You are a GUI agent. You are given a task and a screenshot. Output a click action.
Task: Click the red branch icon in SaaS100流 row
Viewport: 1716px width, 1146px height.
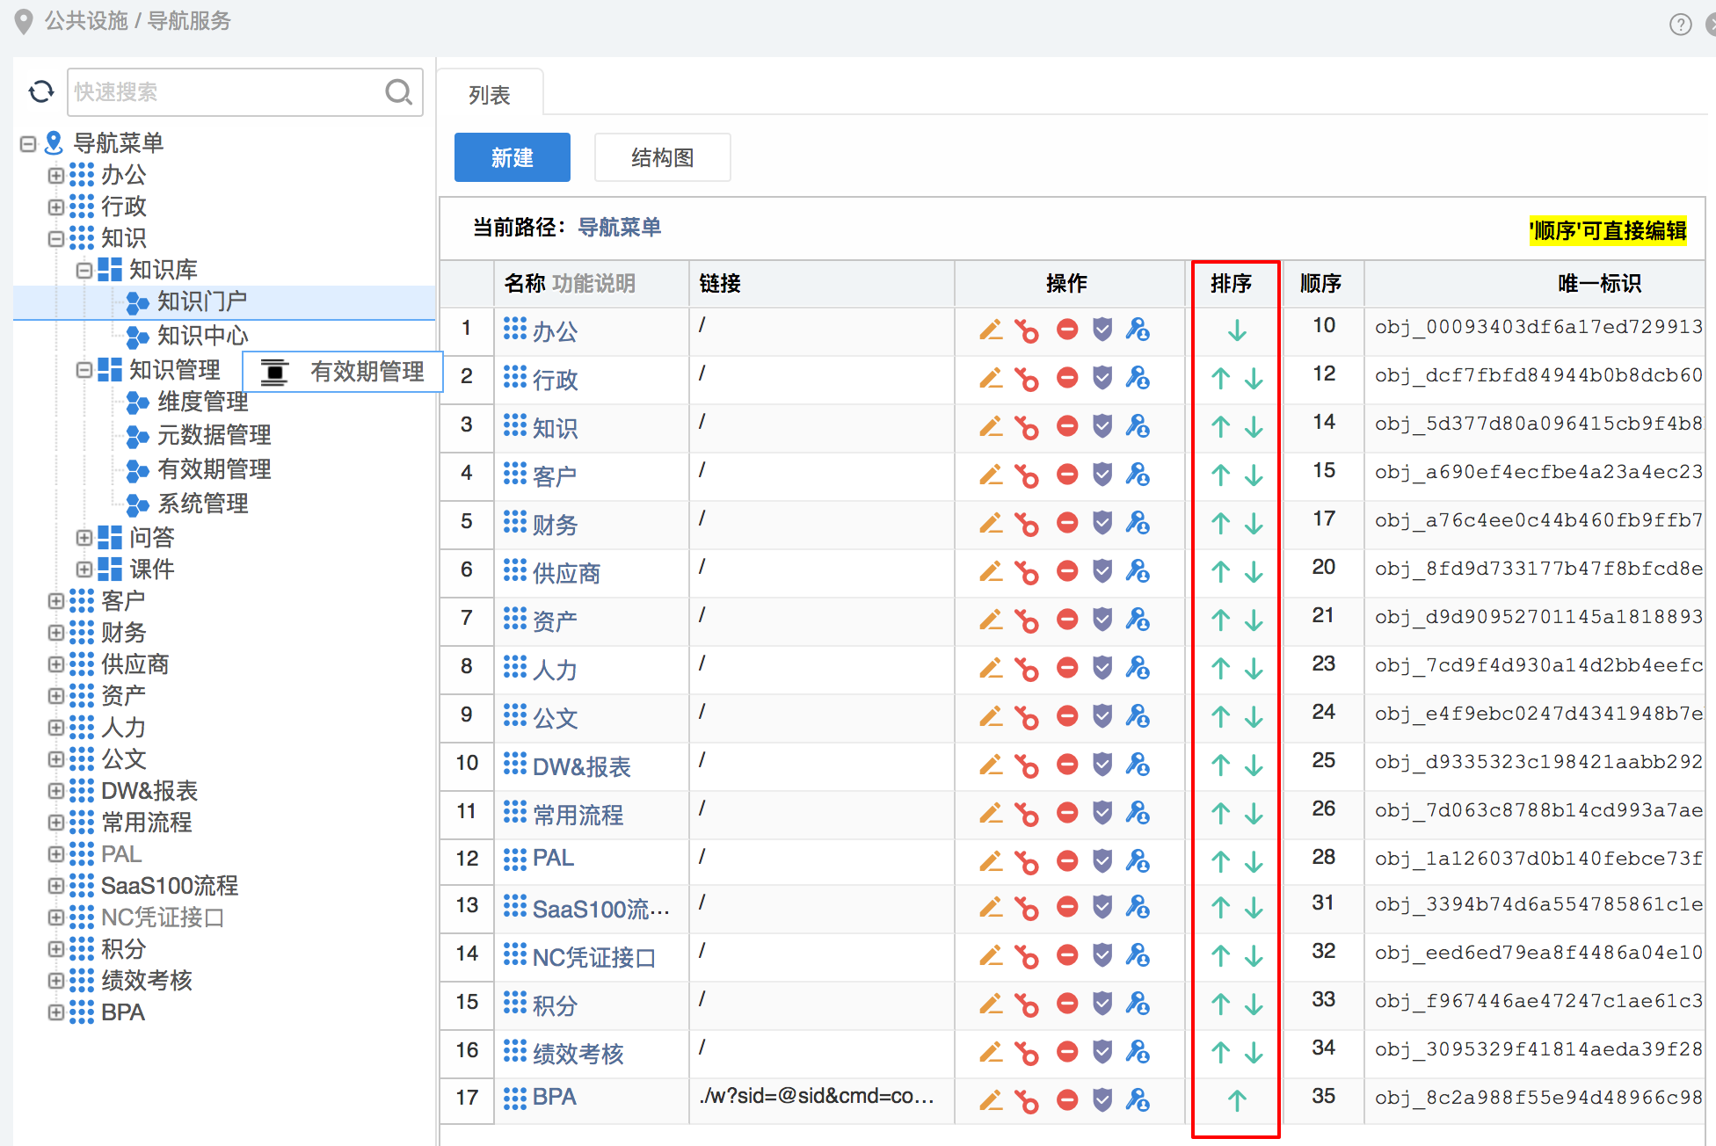[x=1026, y=907]
